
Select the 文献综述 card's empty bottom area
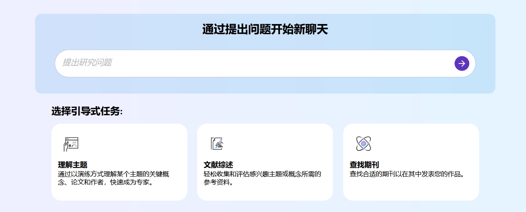265,192
